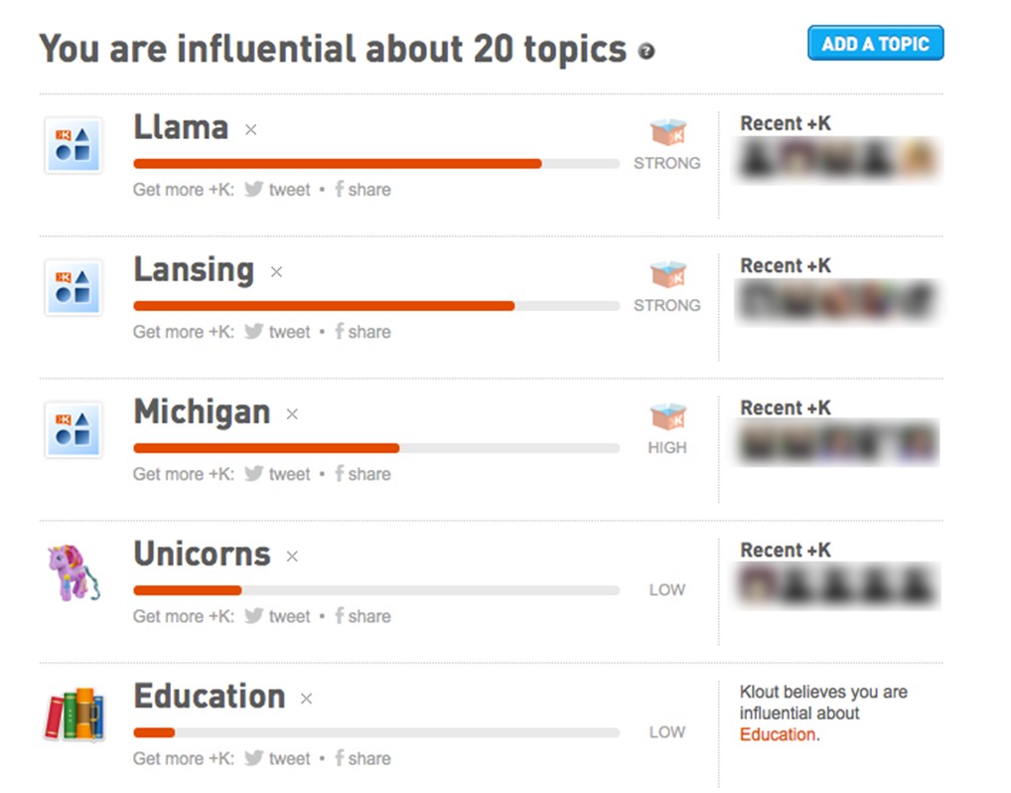Click the Llama topic icon

click(x=73, y=145)
